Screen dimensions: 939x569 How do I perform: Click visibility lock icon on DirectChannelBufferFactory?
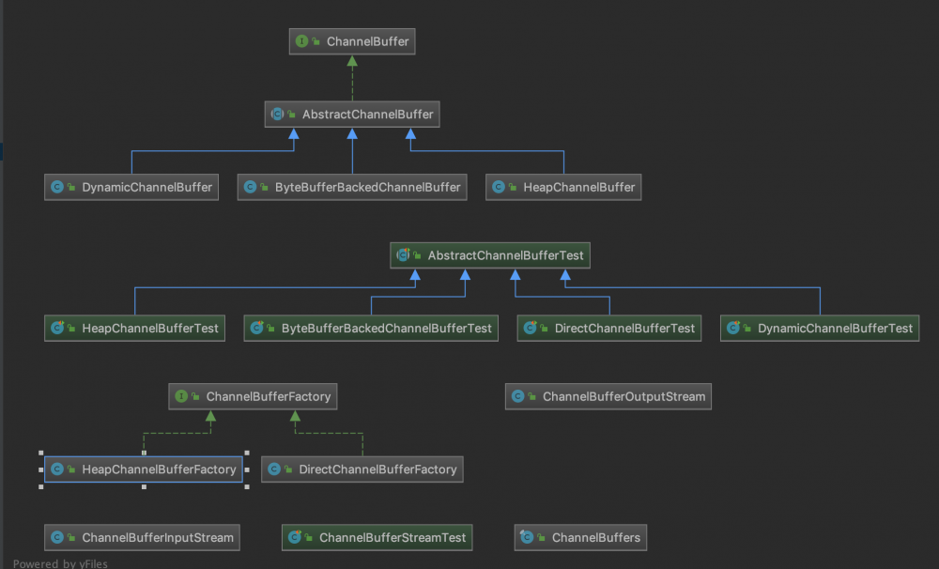click(x=288, y=469)
